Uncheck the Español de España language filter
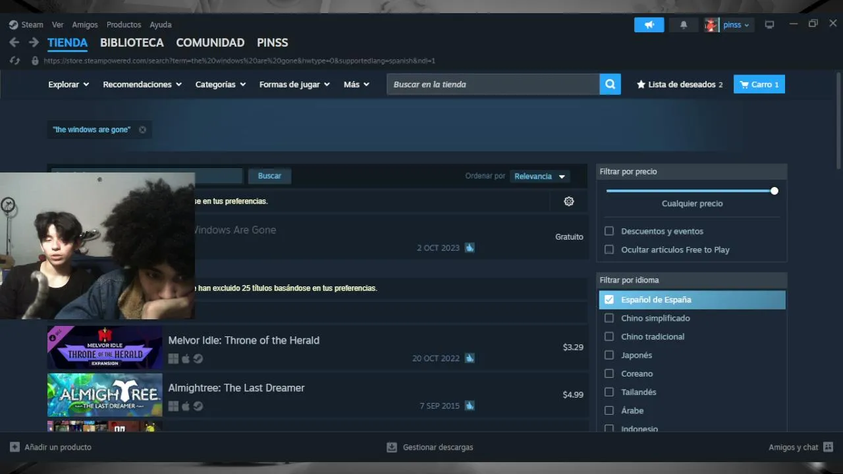 point(609,300)
